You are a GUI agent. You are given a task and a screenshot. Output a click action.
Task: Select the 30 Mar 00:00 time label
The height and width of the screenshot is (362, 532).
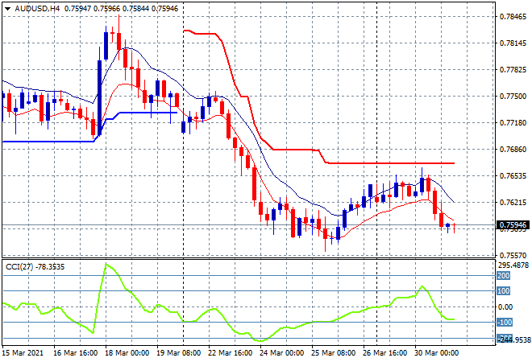point(438,353)
